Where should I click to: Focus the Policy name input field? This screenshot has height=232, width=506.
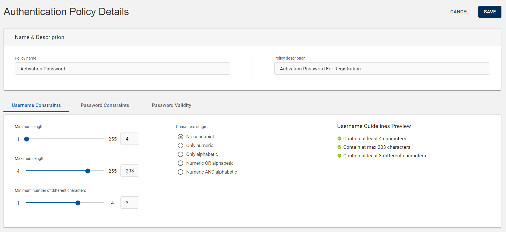123,69
